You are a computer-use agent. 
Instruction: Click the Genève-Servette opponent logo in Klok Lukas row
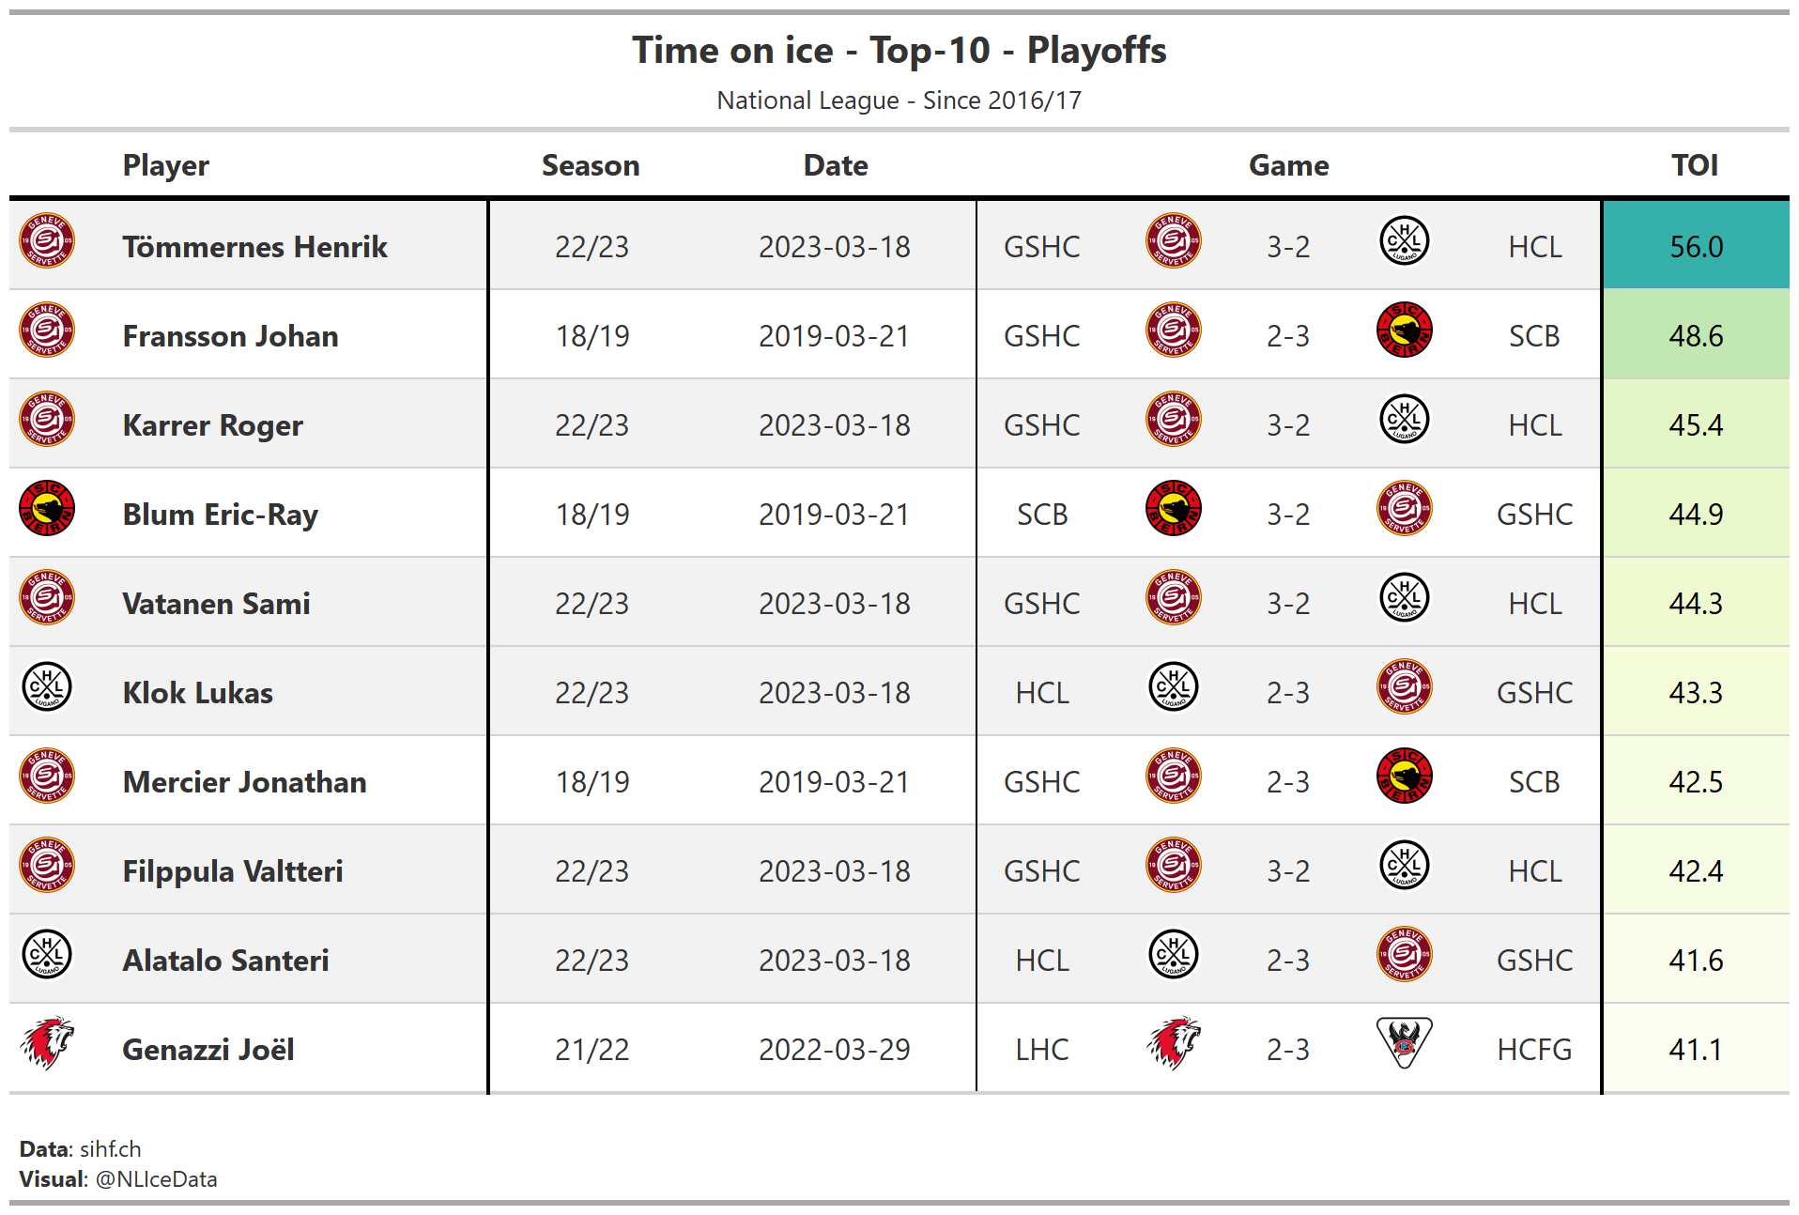click(x=1404, y=687)
